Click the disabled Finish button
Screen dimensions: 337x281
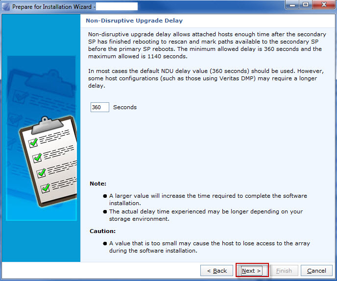284,270
